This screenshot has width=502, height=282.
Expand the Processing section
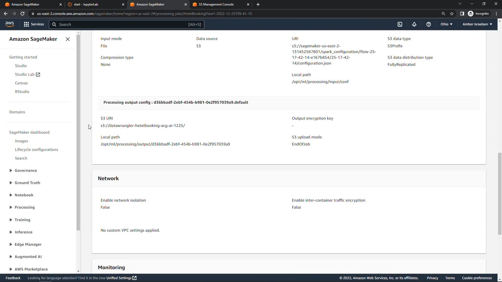coord(25,207)
